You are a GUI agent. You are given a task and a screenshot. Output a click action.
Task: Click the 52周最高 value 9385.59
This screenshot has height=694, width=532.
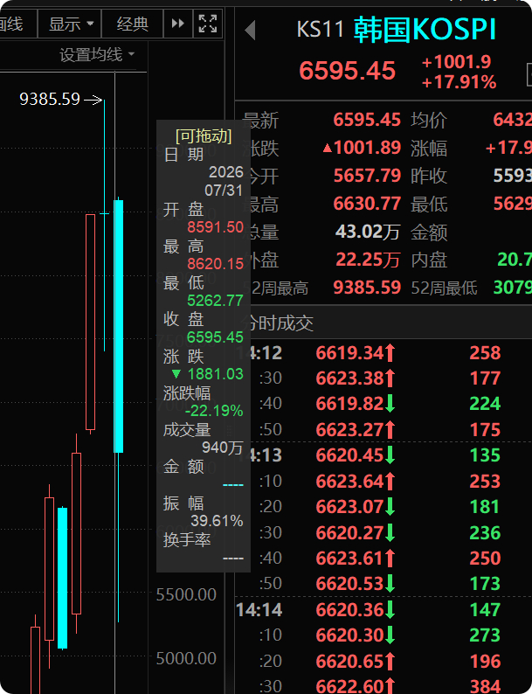tap(367, 288)
